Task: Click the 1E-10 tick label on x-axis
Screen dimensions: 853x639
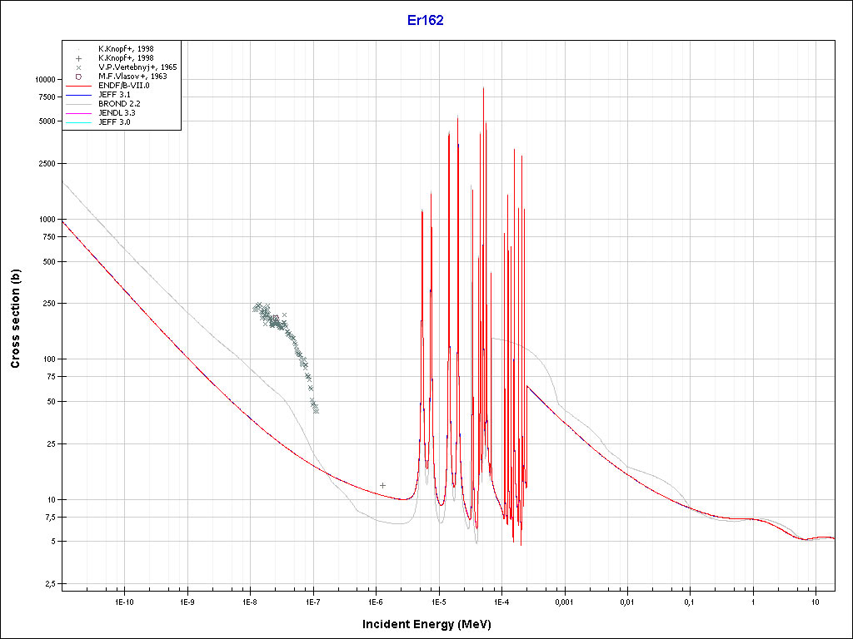Action: [123, 601]
